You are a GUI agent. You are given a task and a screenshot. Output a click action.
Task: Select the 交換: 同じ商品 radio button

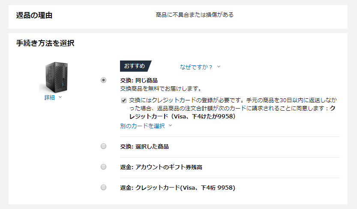103,80
